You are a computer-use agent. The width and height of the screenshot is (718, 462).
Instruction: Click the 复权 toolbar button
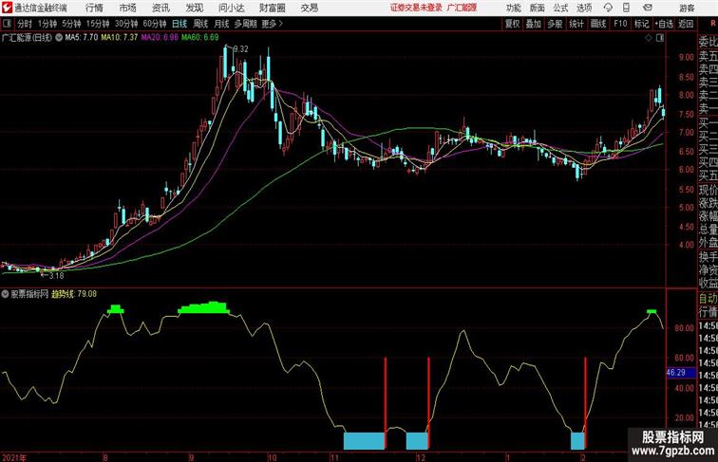513,24
